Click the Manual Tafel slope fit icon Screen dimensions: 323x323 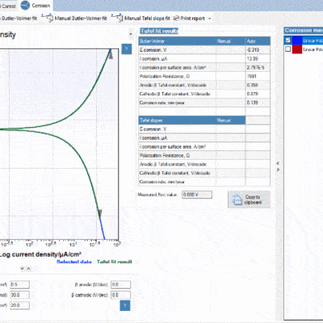point(117,19)
